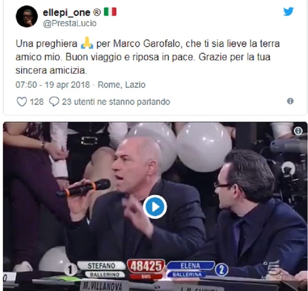The image size is (308, 291).
Task: Open replies via speech bubble icon
Action: click(x=54, y=101)
